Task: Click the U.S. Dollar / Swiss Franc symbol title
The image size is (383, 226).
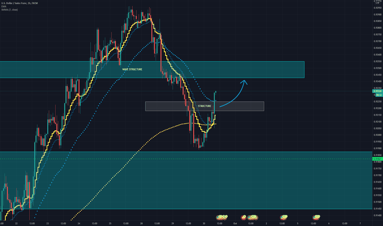Action: pos(20,3)
